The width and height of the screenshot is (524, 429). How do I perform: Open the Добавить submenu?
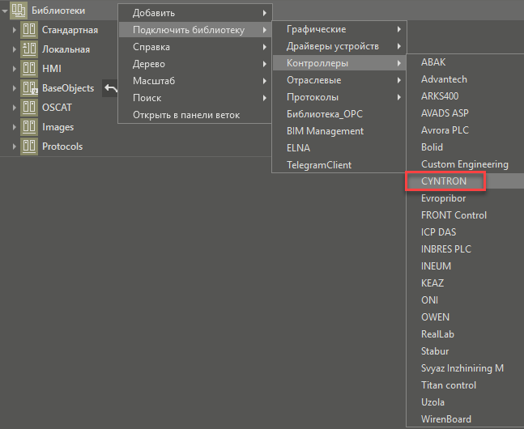[x=195, y=13]
